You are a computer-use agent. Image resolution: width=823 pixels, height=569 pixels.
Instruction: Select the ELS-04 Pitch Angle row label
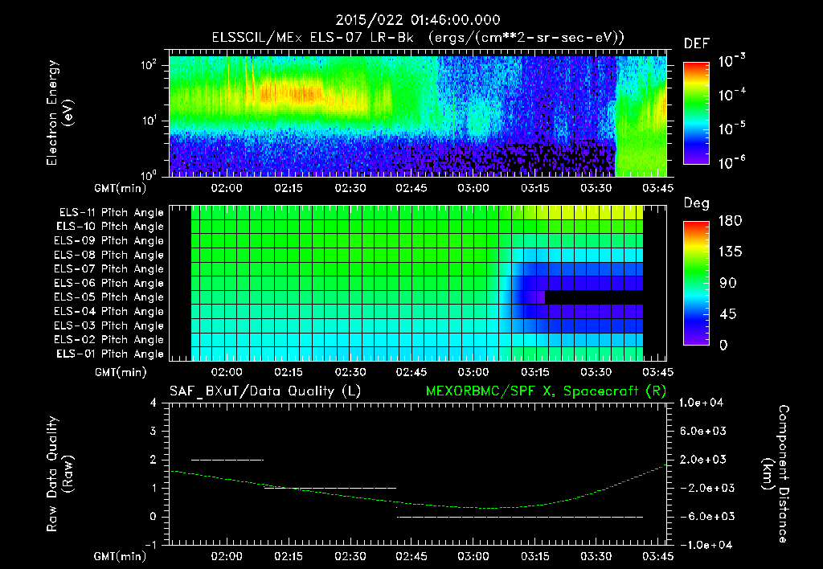(x=109, y=311)
